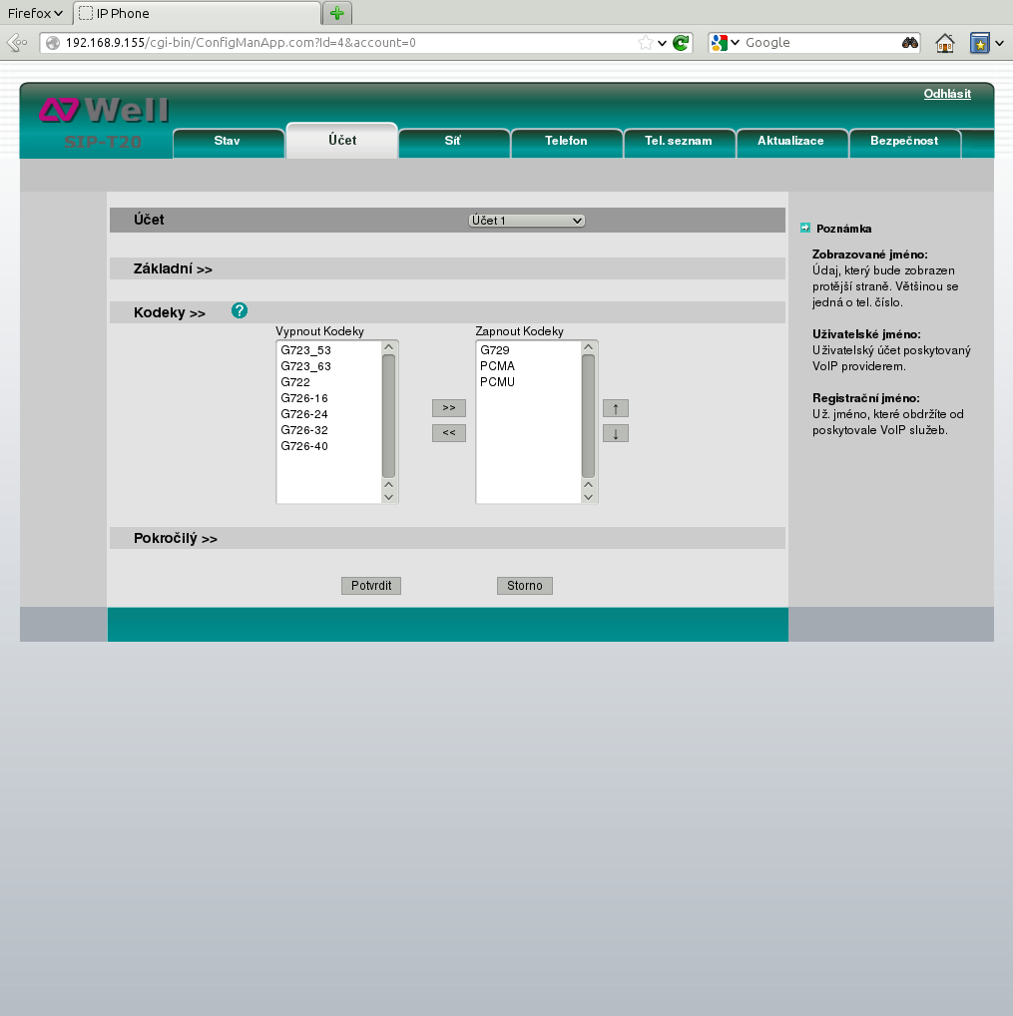The image size is (1013, 1016).
Task: Click the Odhlásit logout link
Action: click(947, 94)
